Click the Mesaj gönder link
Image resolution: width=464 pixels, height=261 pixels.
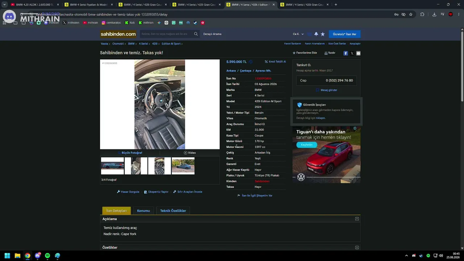[x=327, y=90]
